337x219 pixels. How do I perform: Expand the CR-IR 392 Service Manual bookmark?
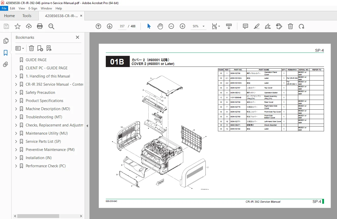(x=16, y=84)
